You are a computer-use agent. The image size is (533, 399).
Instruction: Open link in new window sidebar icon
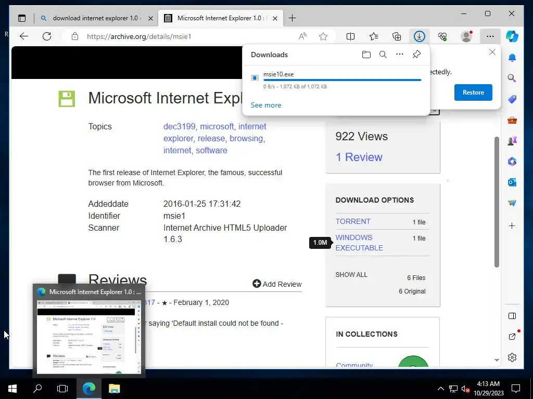click(512, 337)
